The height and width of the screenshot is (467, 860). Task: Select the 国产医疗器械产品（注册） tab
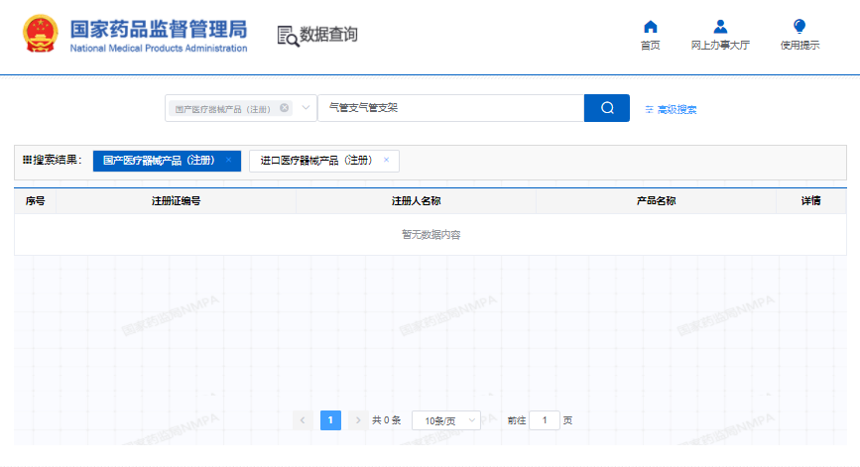tap(158, 160)
